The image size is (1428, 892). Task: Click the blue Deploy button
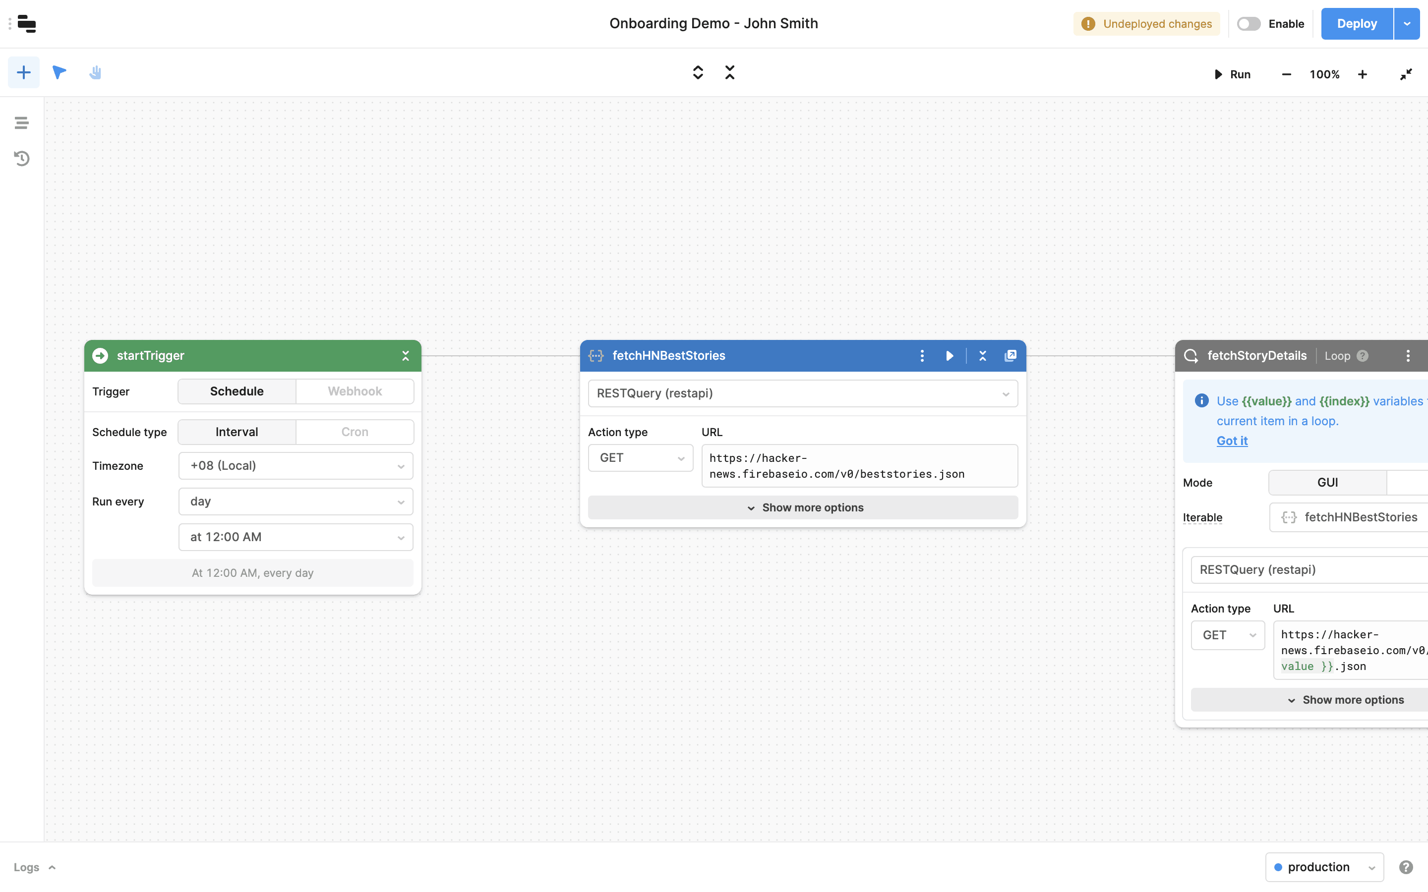pos(1357,24)
